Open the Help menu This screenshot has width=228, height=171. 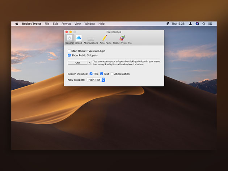click(101, 24)
